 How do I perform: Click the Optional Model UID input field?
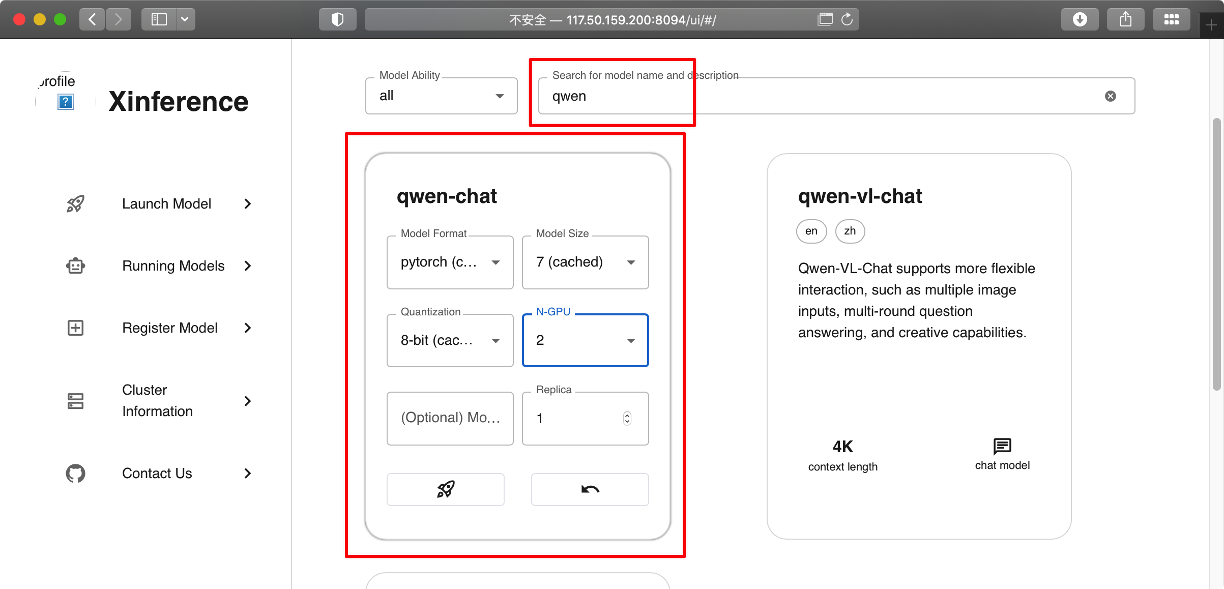[450, 418]
